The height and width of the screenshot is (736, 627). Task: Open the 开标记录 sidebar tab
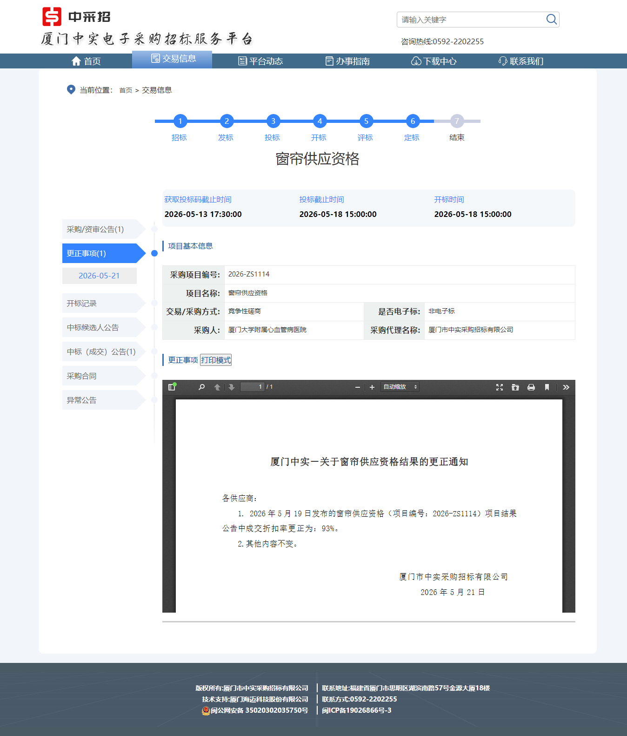(x=104, y=303)
